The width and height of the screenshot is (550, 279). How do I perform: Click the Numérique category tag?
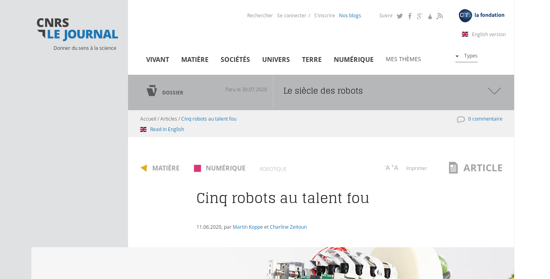point(225,168)
